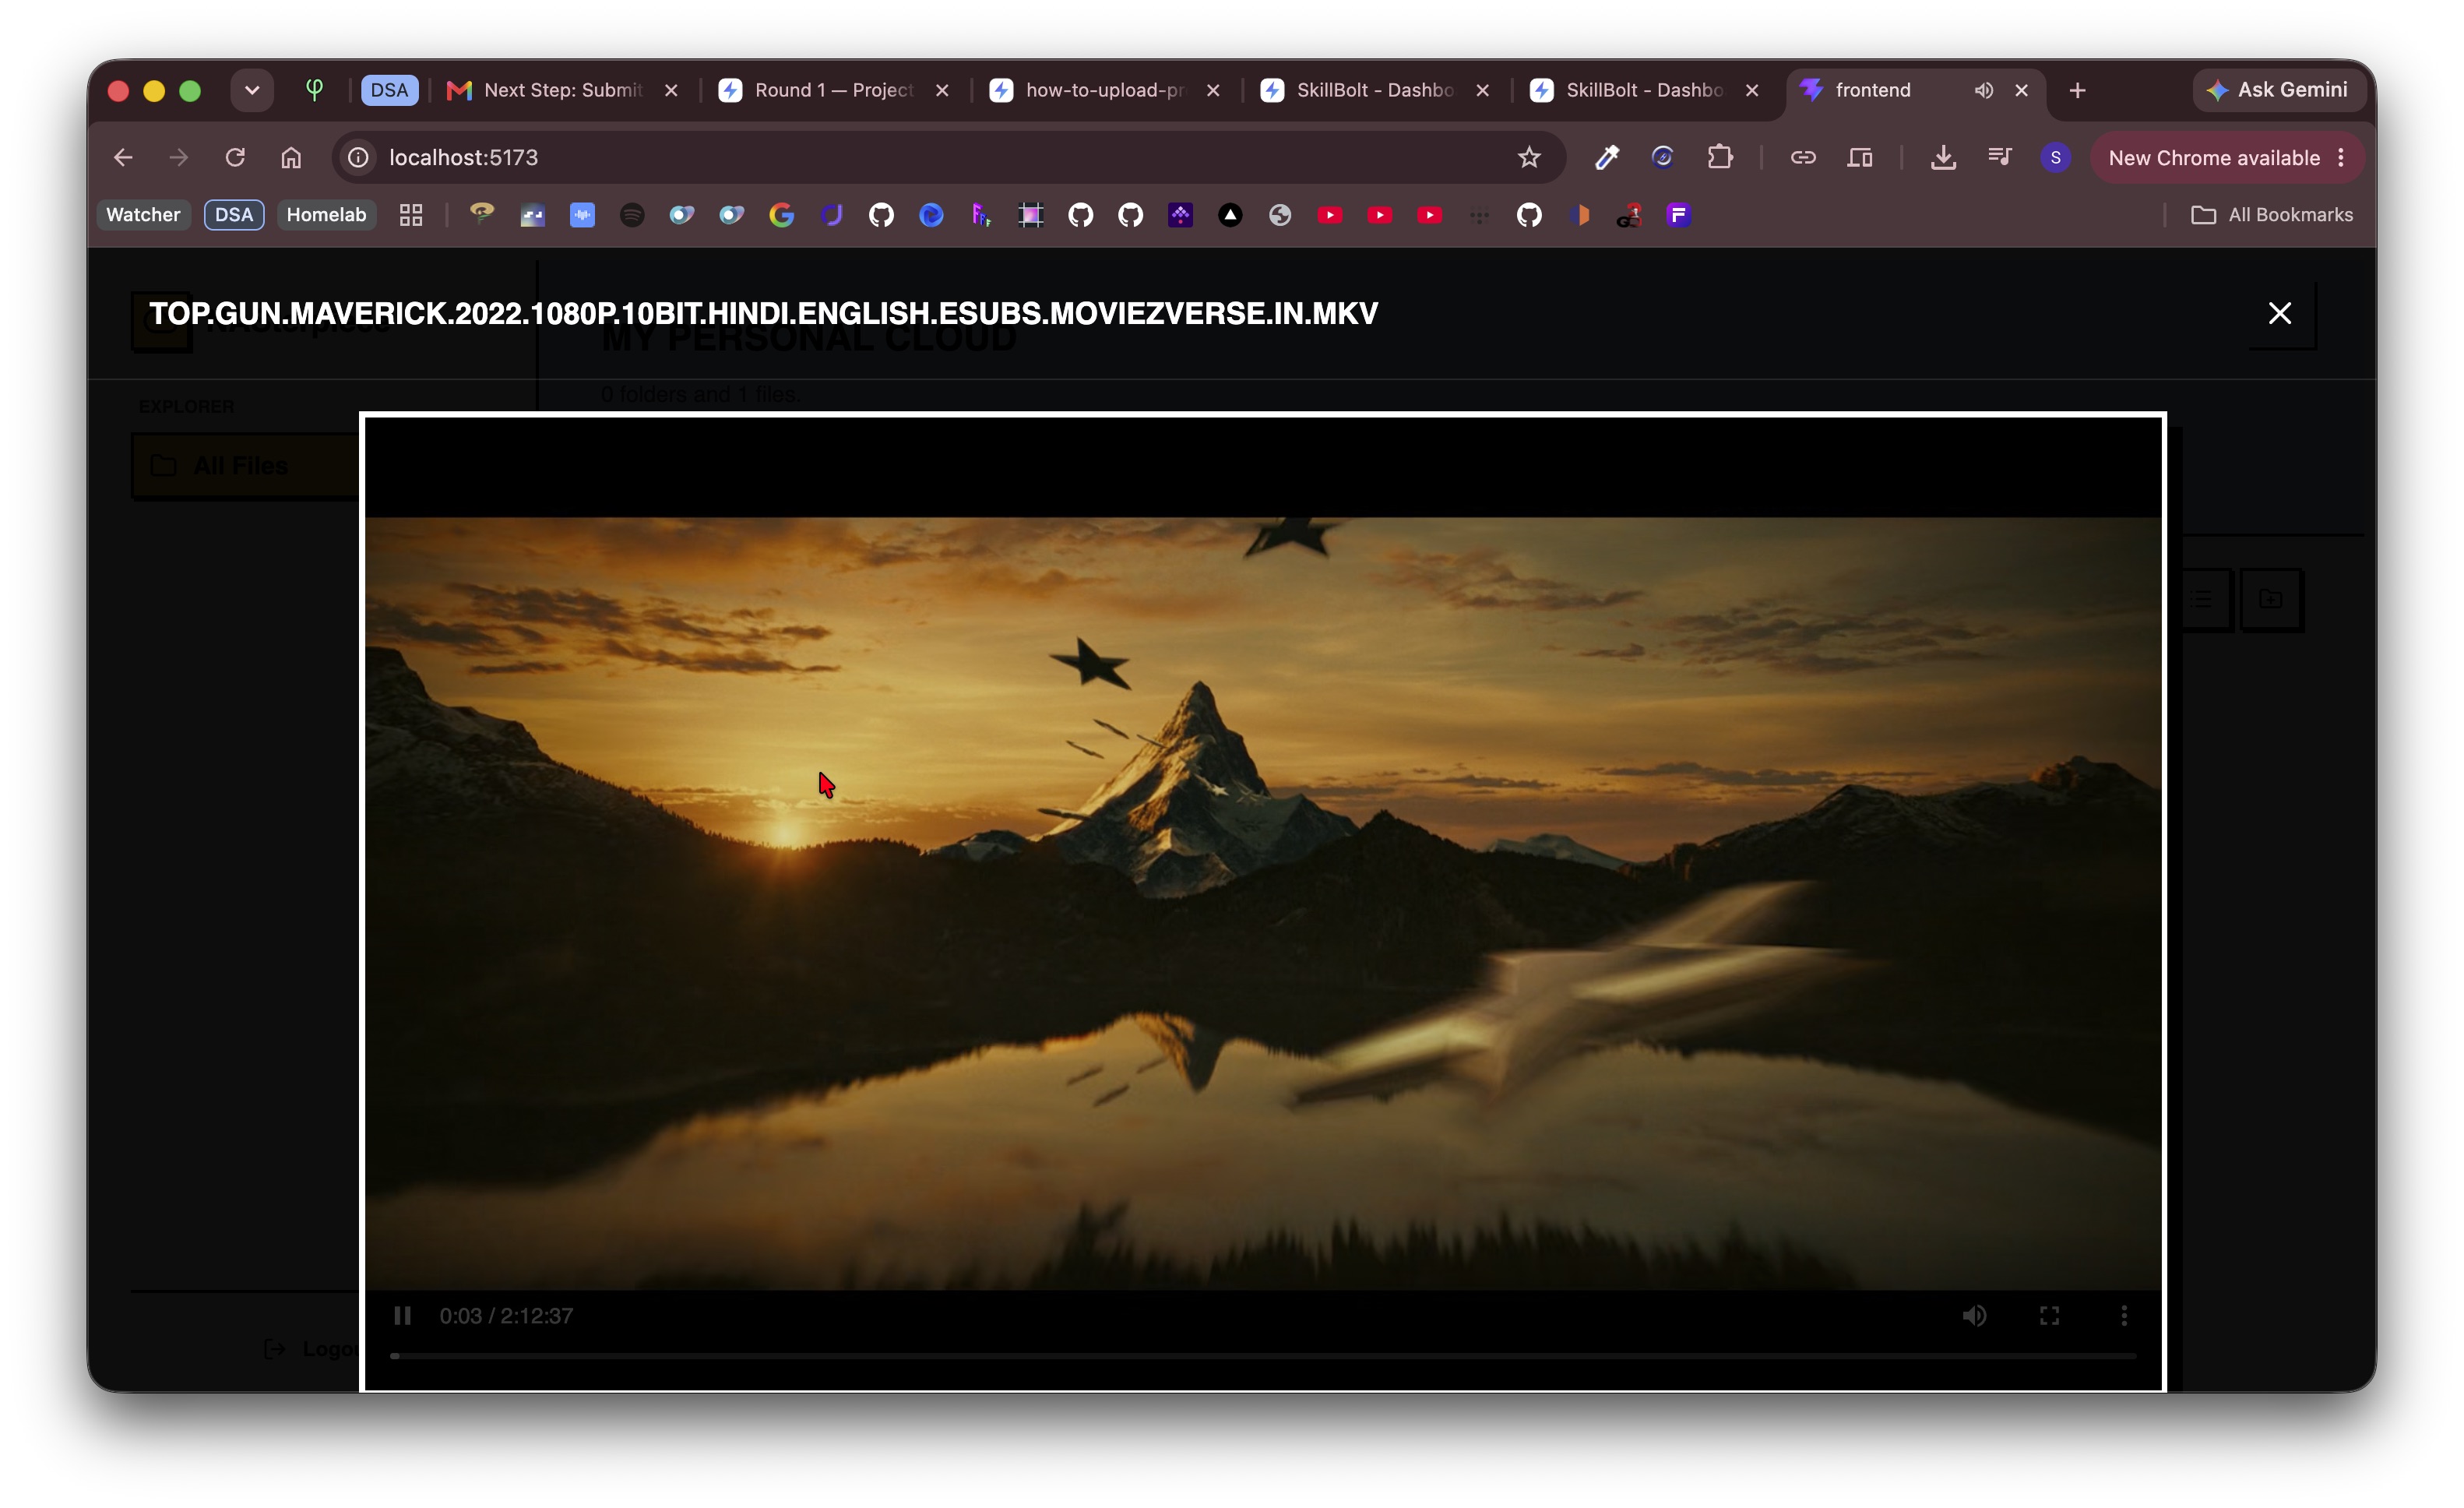Open the tab groups grid icon
This screenshot has height=1508, width=2464.
click(411, 214)
